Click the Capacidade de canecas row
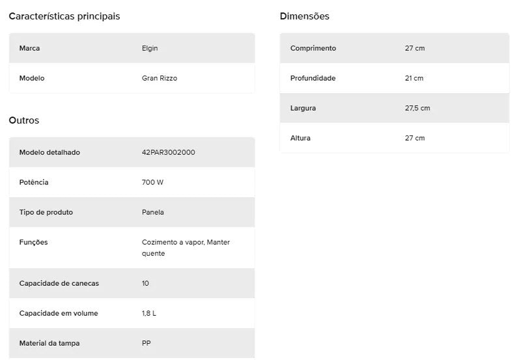521x360 pixels. click(x=132, y=283)
